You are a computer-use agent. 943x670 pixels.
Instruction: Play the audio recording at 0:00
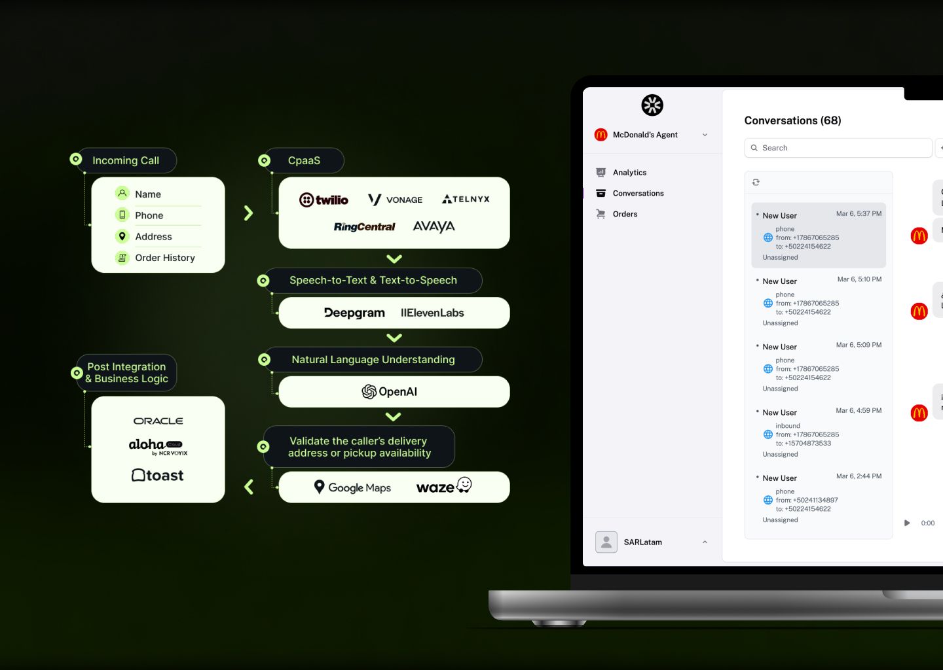[x=907, y=523]
